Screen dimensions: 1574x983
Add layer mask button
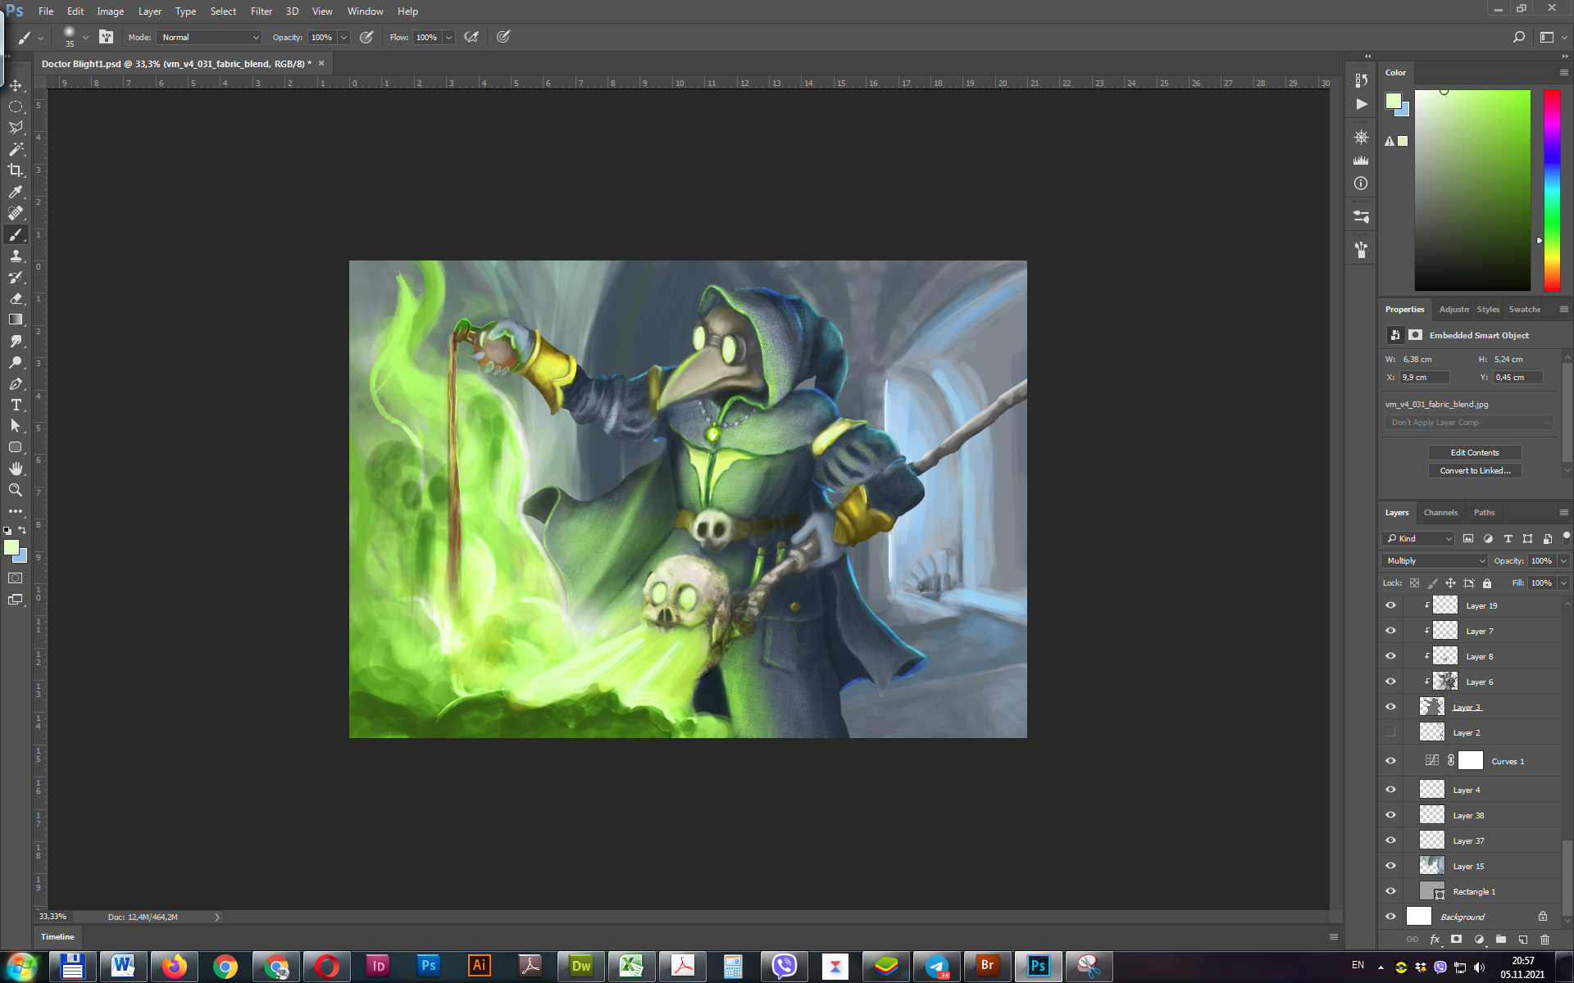tap(1457, 940)
